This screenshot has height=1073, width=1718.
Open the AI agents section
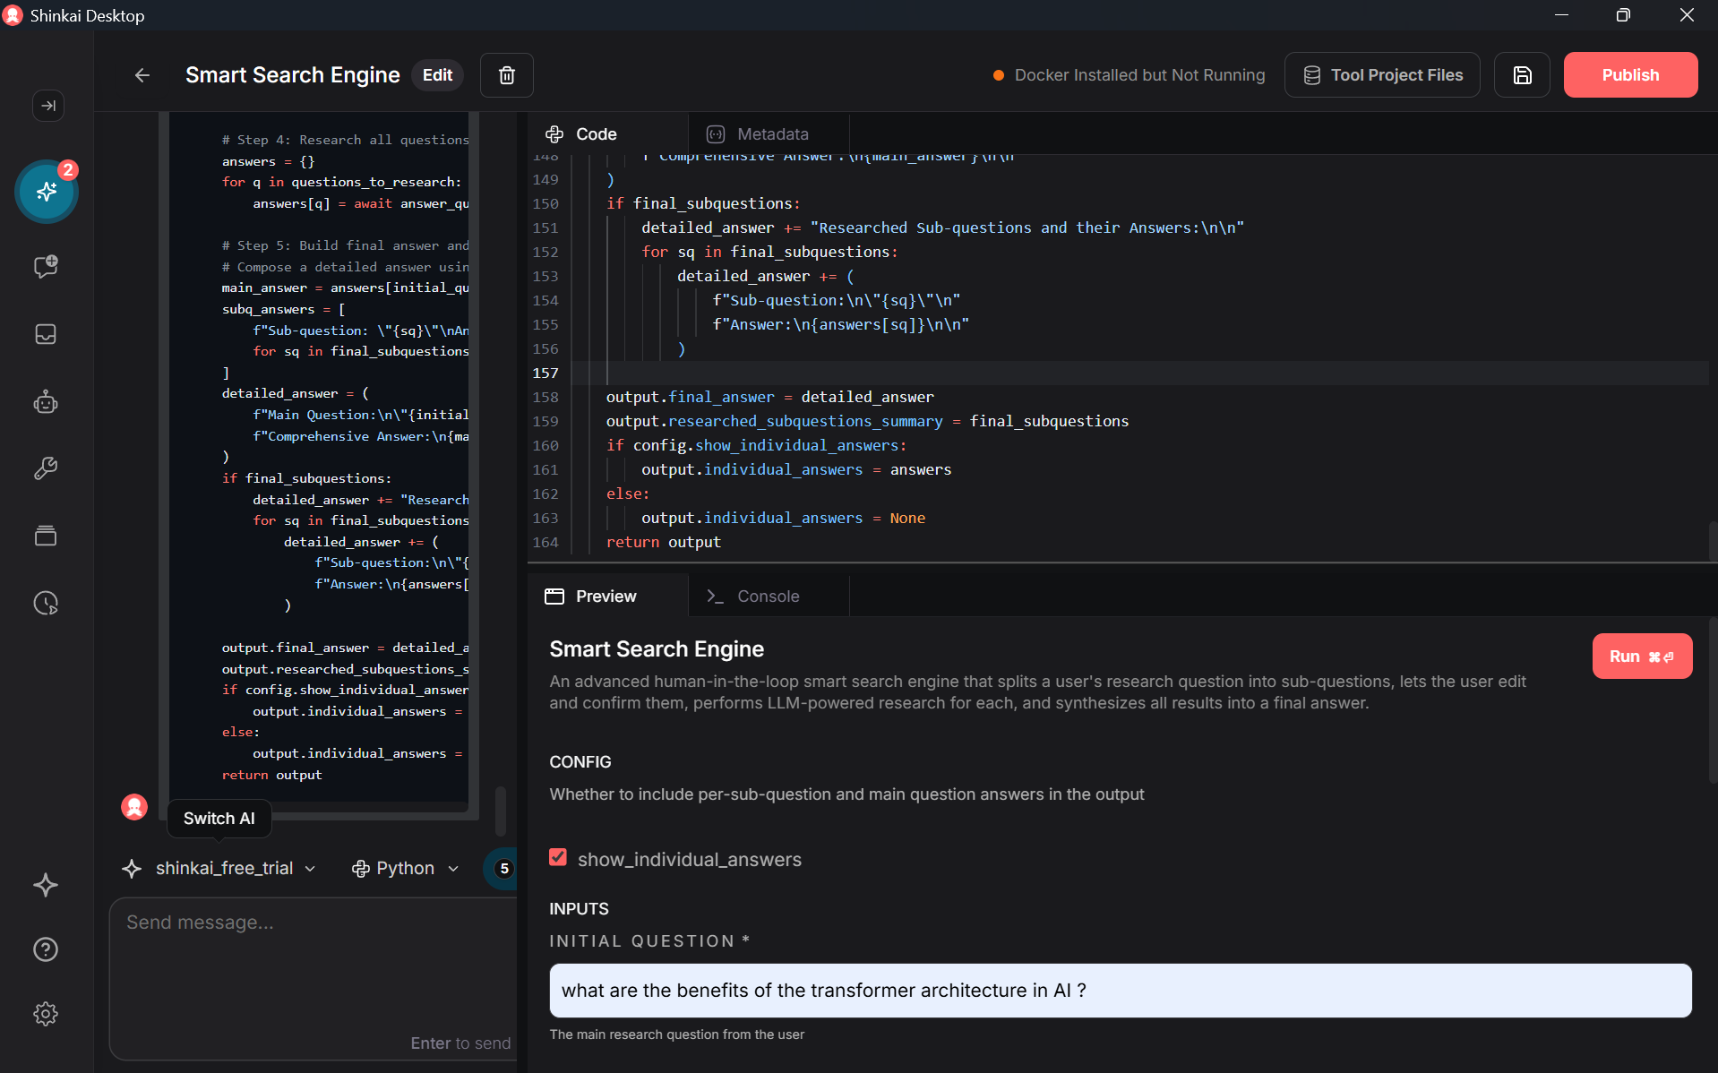[x=46, y=401]
